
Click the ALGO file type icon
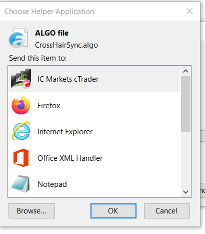coord(18,38)
